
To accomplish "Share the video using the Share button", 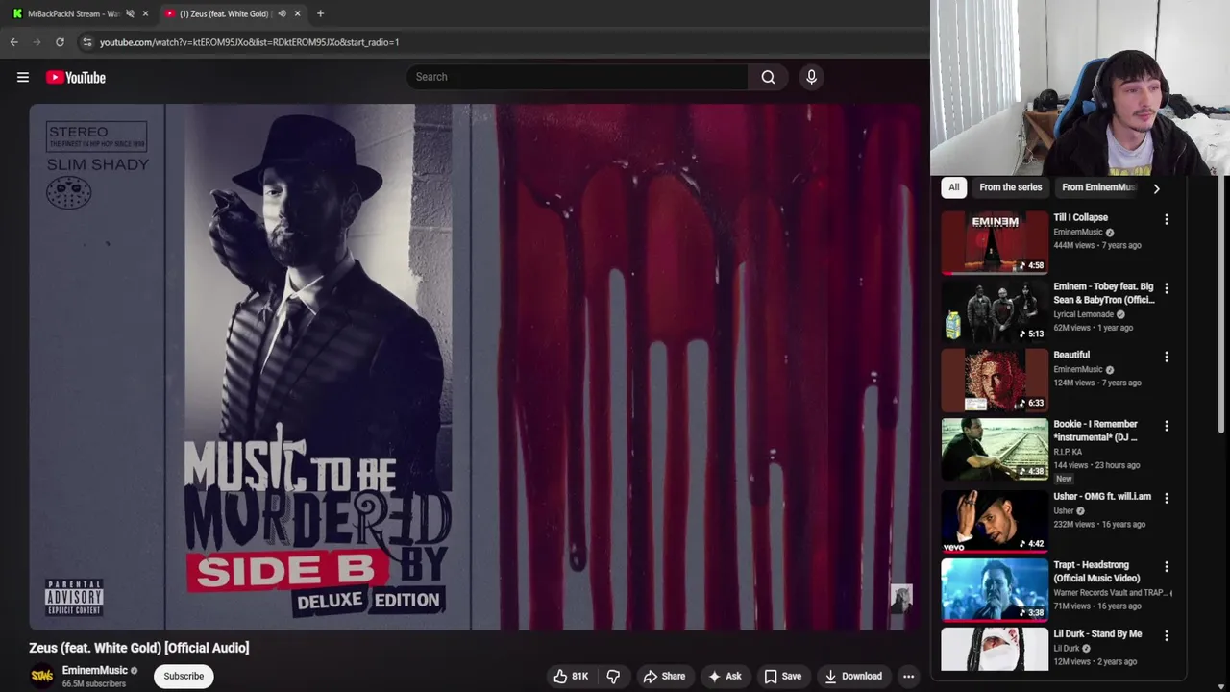I will [664, 677].
